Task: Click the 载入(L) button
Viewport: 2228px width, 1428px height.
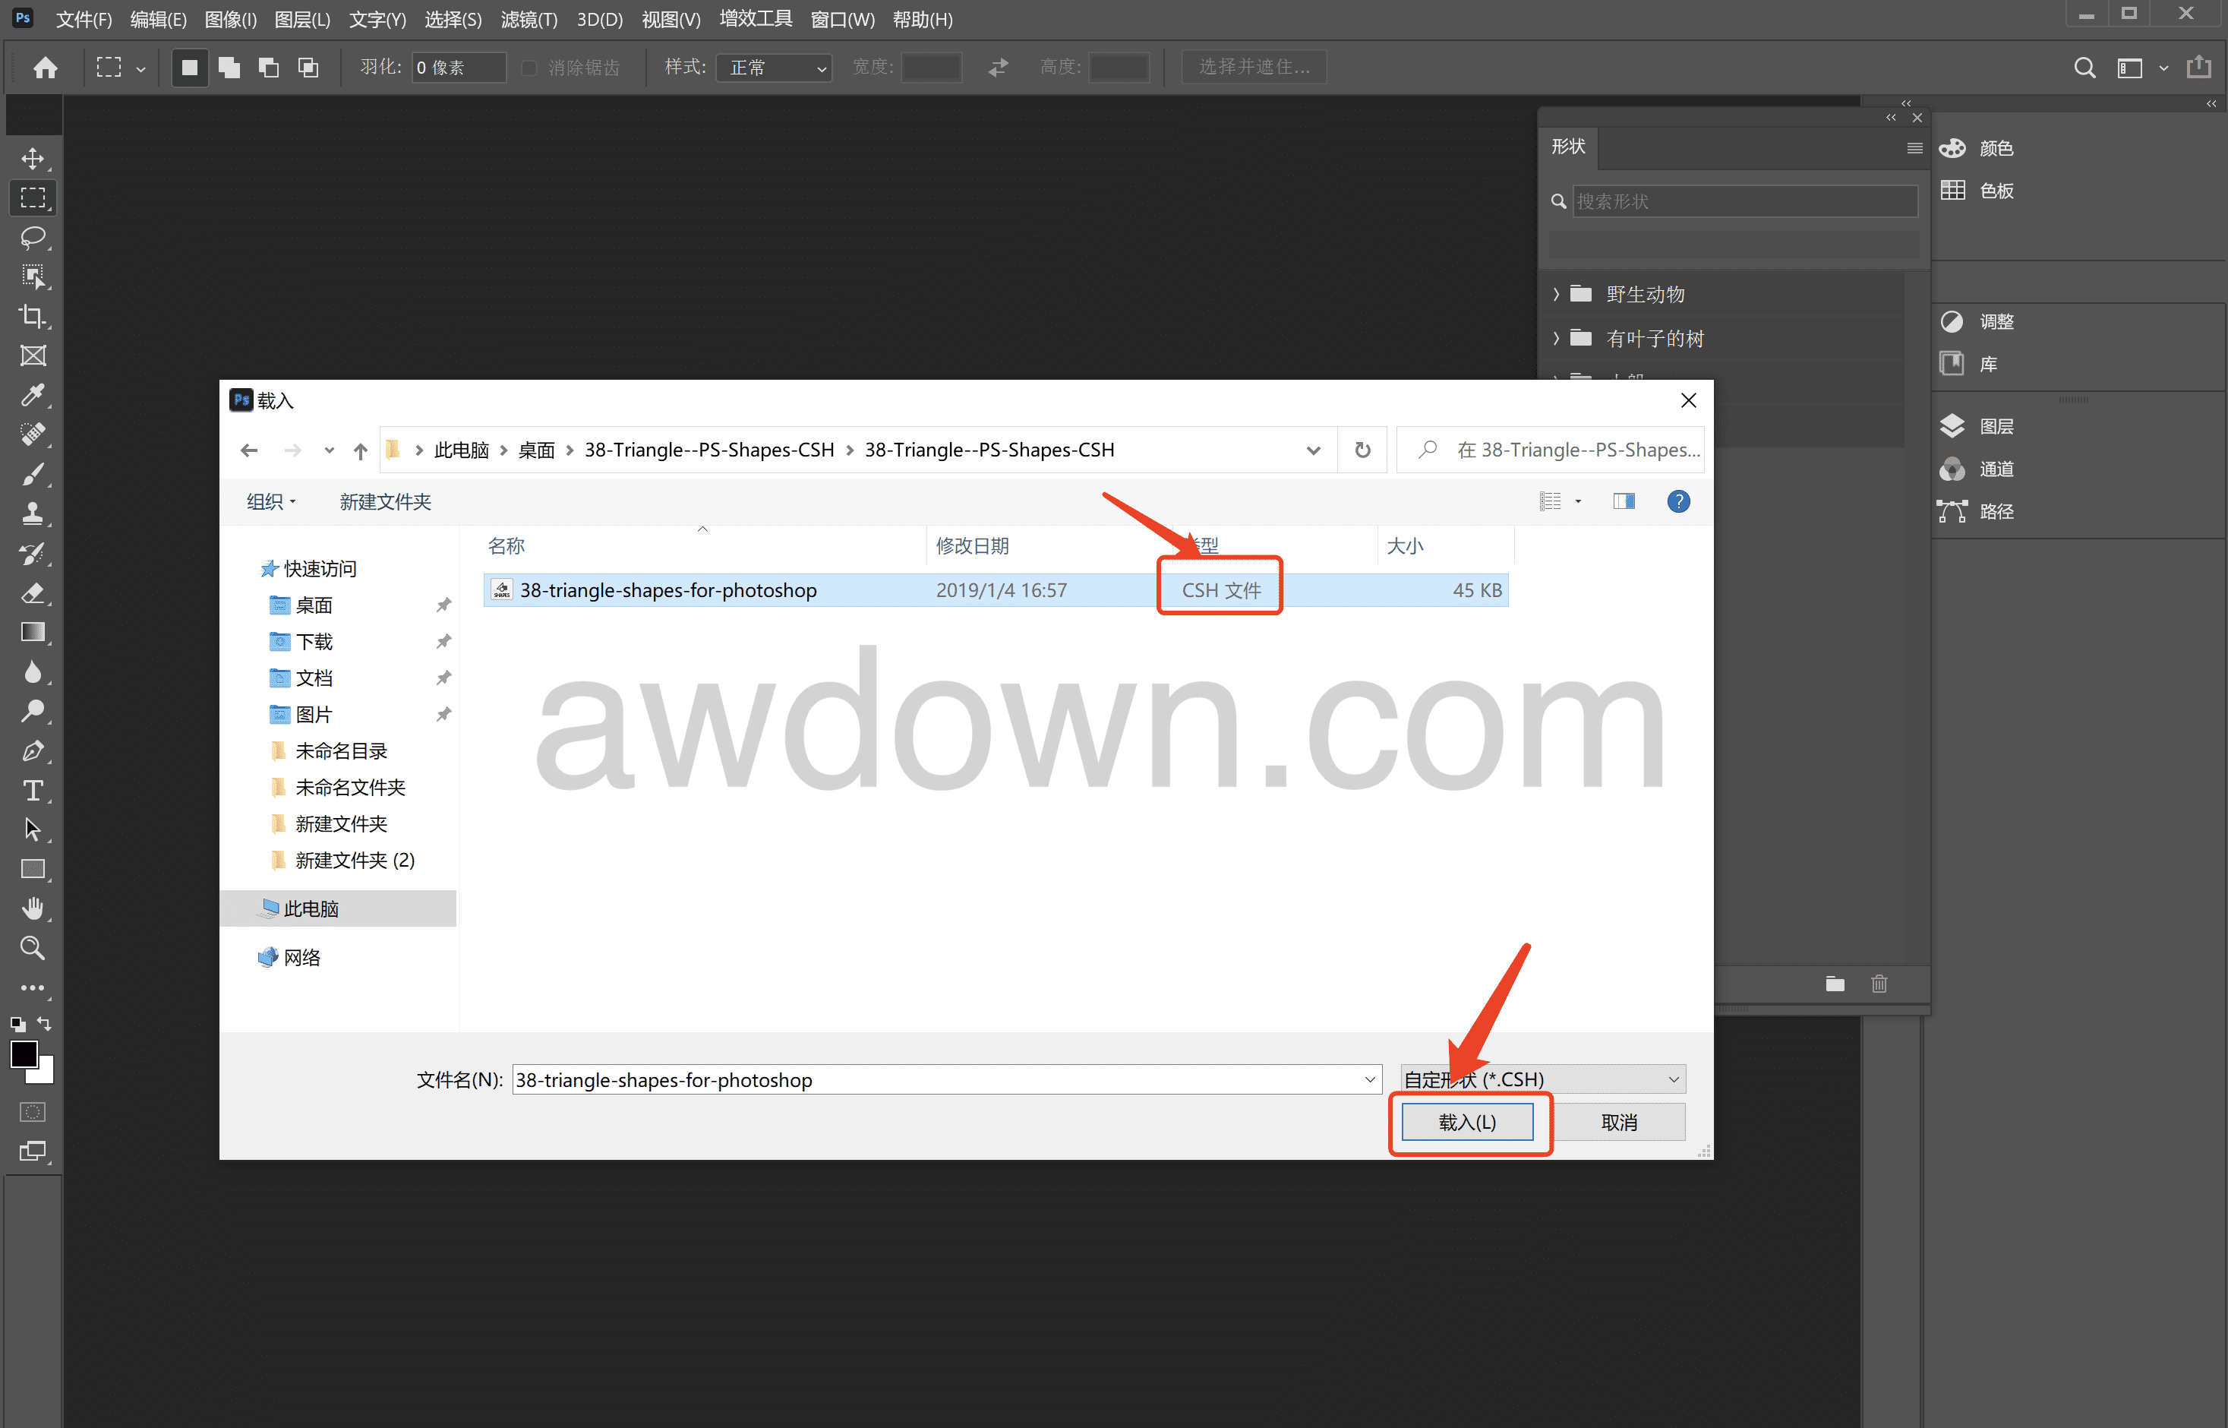Action: (1467, 1122)
